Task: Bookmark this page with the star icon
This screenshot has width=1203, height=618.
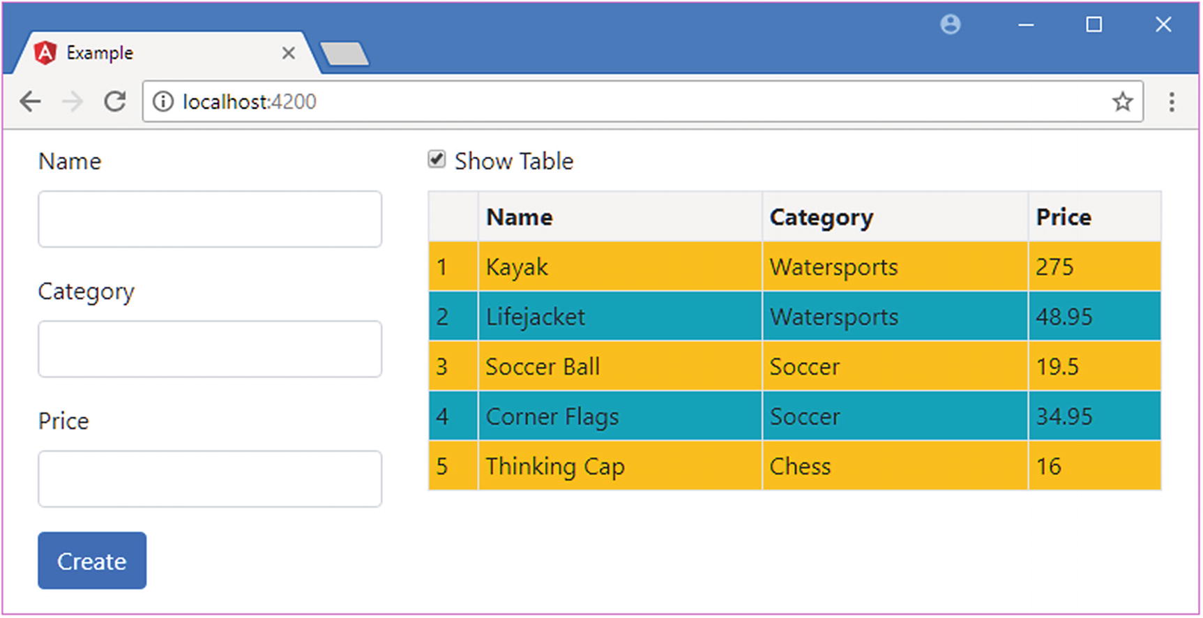Action: click(1122, 102)
